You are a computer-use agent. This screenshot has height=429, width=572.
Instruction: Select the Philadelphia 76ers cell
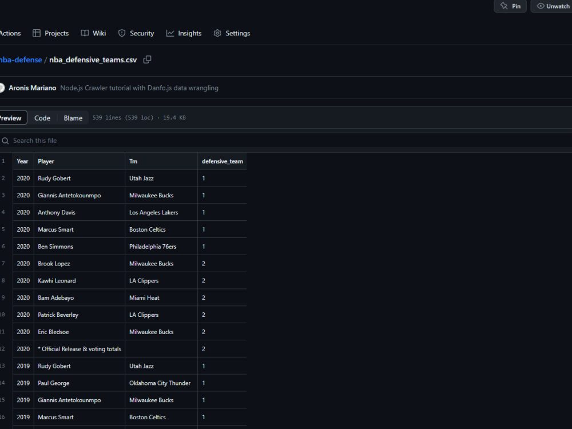click(x=161, y=247)
